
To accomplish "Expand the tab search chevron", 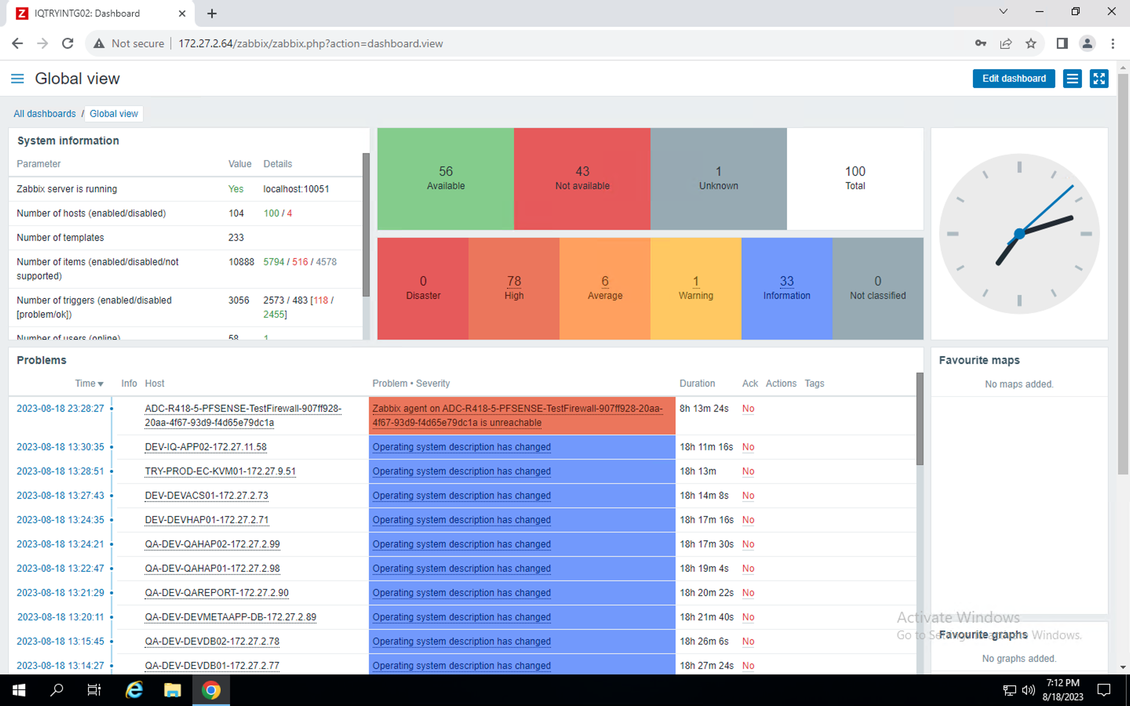I will [1003, 12].
